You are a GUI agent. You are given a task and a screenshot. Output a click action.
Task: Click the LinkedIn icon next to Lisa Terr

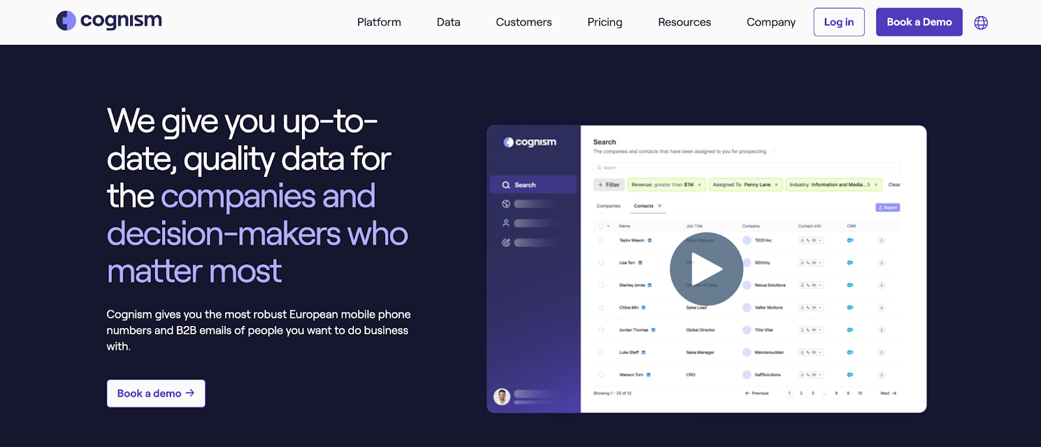(640, 263)
